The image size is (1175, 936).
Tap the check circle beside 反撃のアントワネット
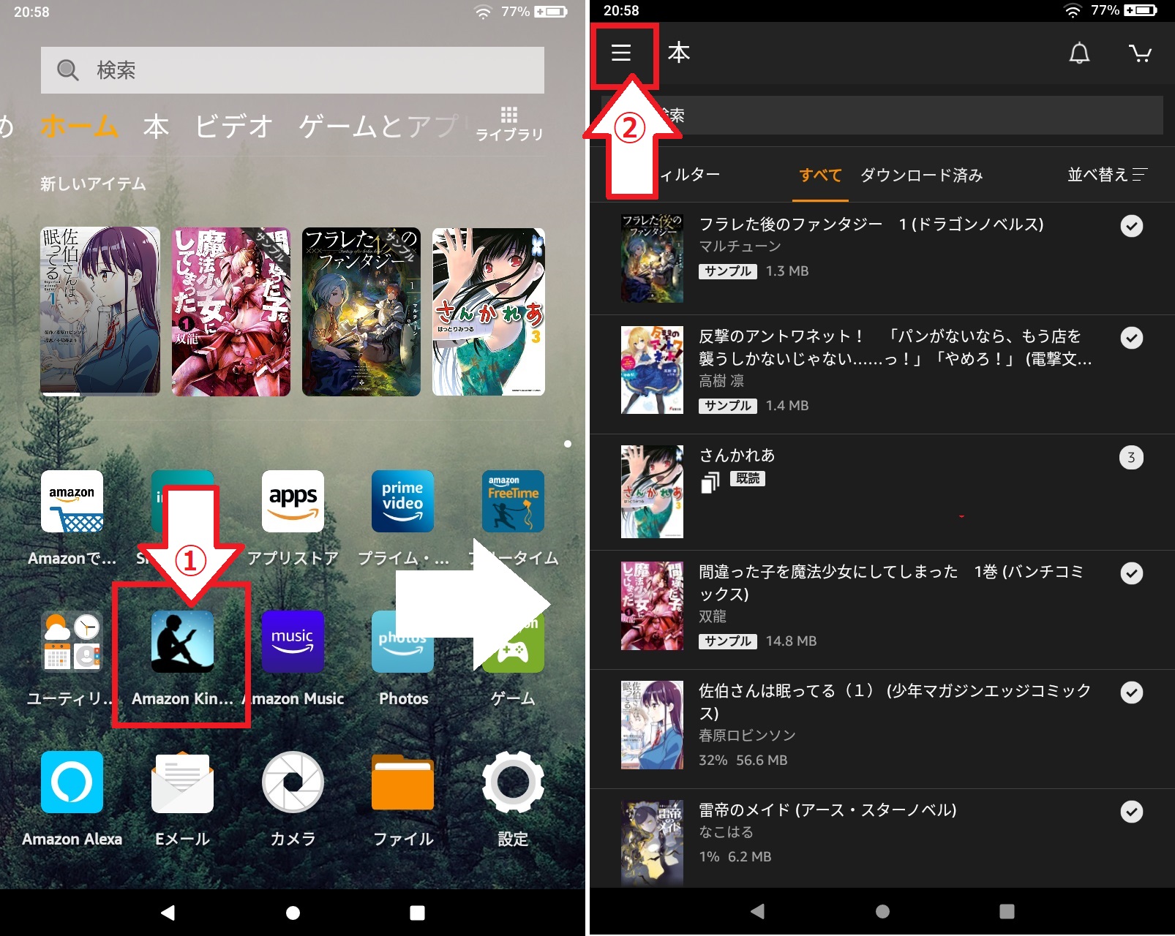pyautogui.click(x=1132, y=338)
